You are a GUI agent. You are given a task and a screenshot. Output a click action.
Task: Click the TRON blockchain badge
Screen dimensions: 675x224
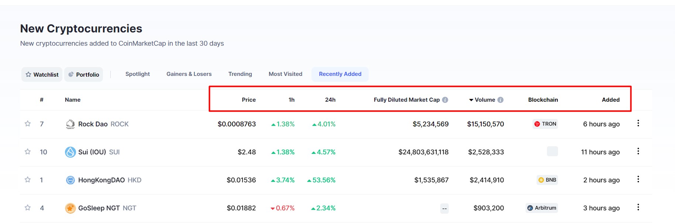(x=545, y=124)
